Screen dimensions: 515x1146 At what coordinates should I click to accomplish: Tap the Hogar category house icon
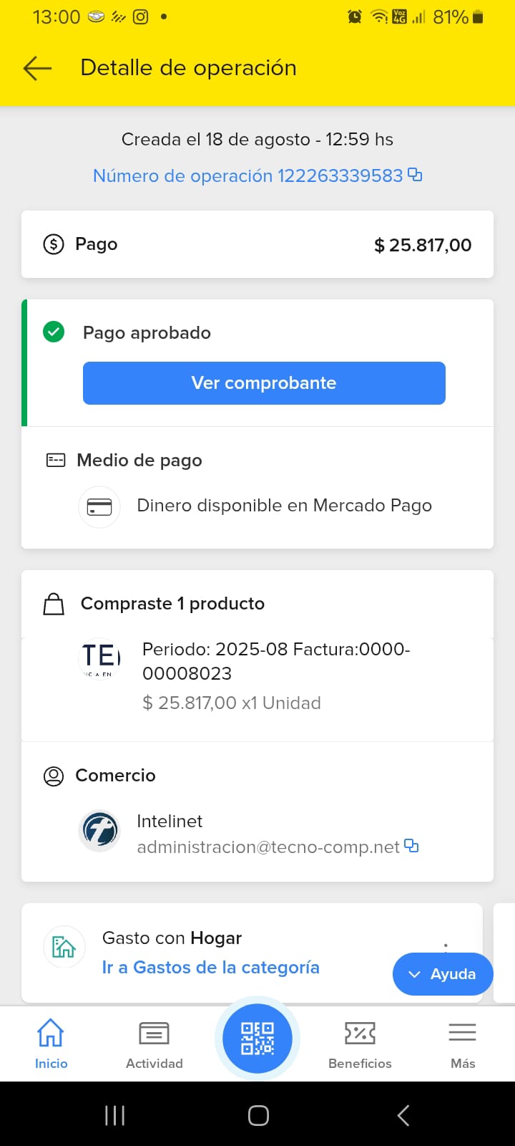[64, 947]
